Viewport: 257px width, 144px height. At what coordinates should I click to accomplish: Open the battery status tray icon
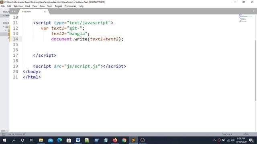tap(224, 140)
